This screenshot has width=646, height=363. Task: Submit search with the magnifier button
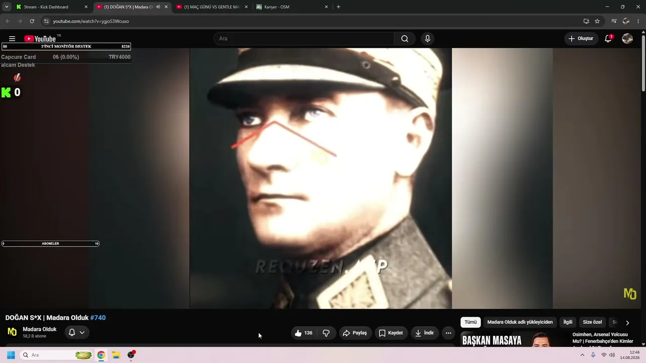pos(405,39)
